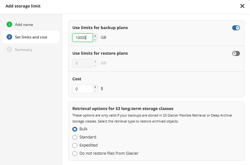Increase restore limit with plus stepper
The height and width of the screenshot is (165, 250).
click(95, 61)
